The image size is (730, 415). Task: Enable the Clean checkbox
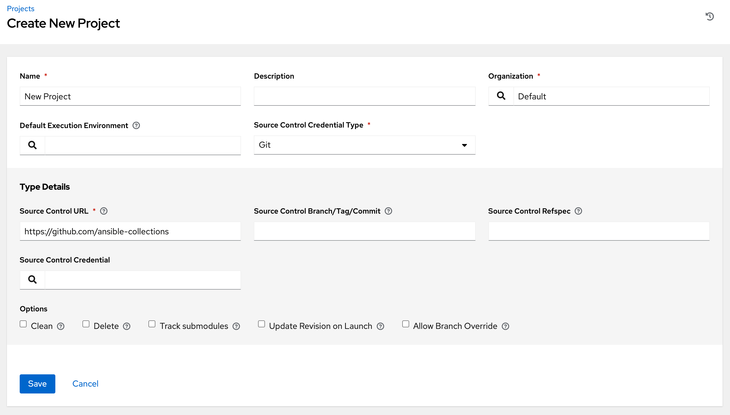(23, 324)
